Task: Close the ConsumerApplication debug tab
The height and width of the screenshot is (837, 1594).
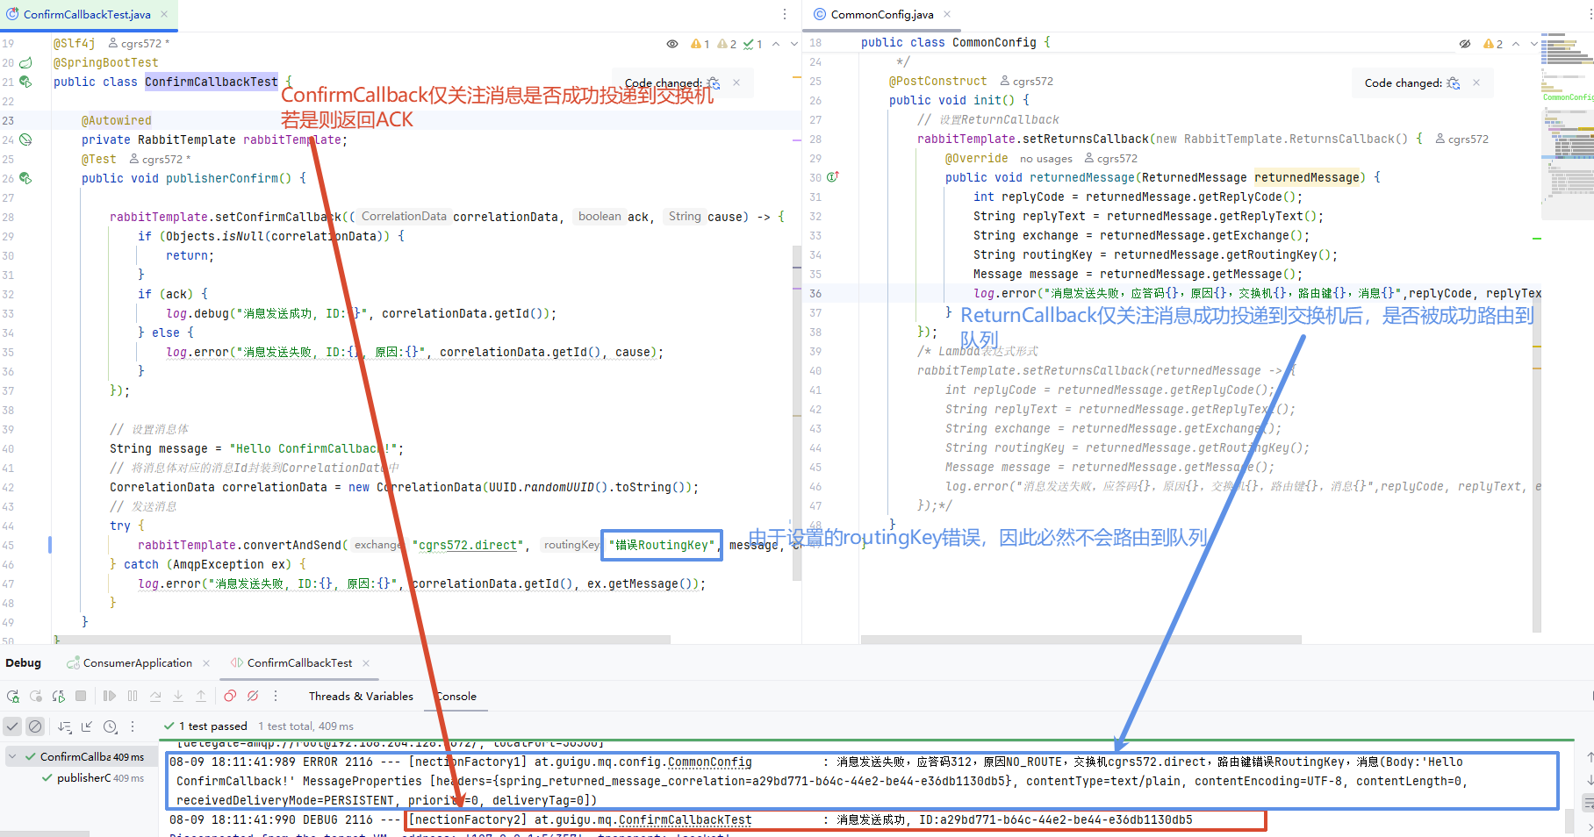Action: (206, 662)
